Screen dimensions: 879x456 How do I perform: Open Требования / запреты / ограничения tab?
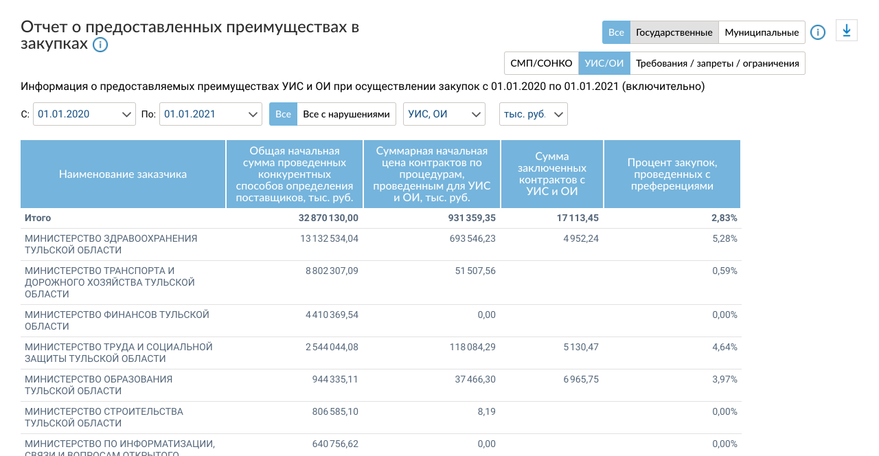tap(717, 63)
